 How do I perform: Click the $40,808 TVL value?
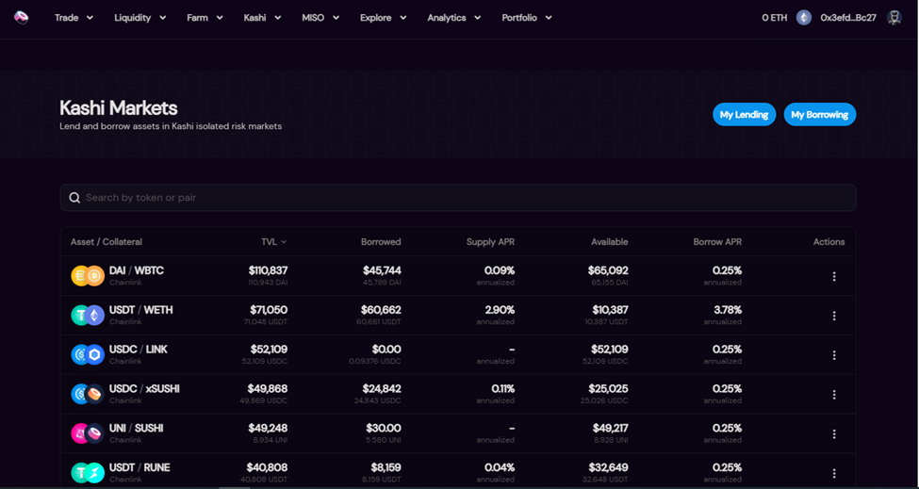click(x=269, y=467)
